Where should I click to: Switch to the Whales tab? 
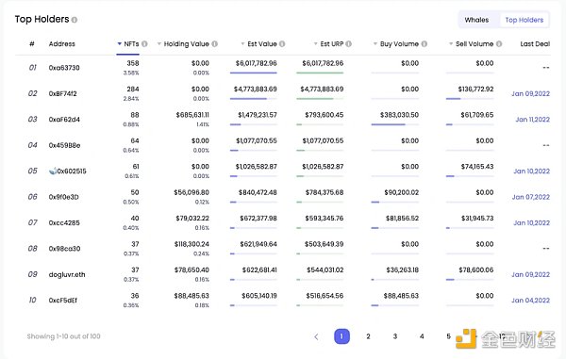[x=476, y=20]
